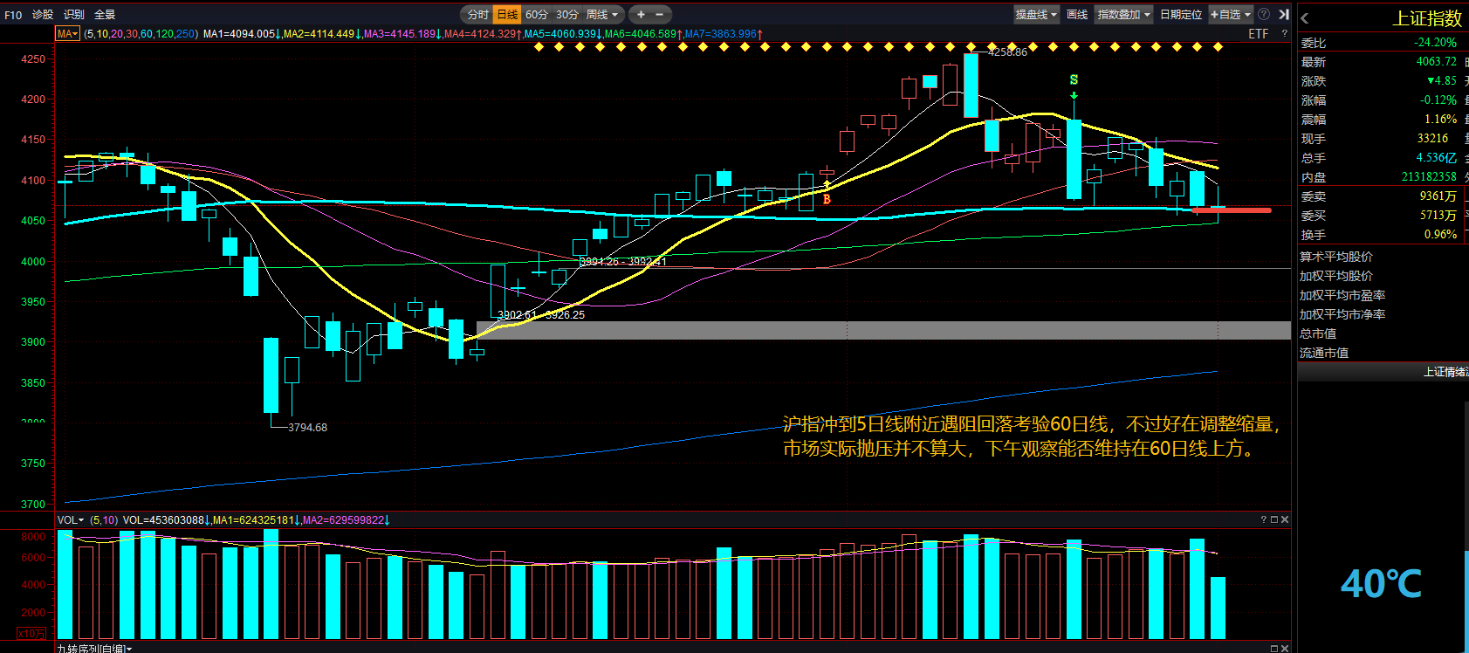Screen dimensions: 1469x653
Task: Select the 3794.68 low price label
Action: [x=307, y=428]
